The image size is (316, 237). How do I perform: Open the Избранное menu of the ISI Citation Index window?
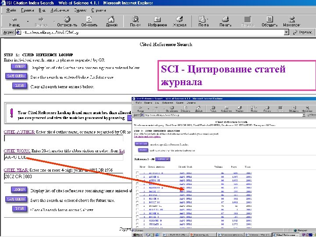point(60,10)
